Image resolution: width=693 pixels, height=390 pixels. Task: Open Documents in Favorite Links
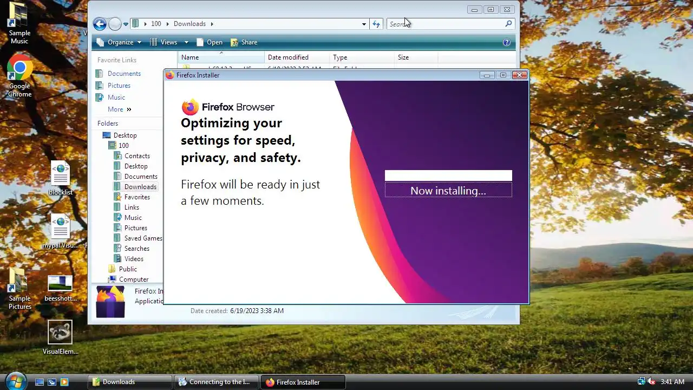pyautogui.click(x=124, y=74)
